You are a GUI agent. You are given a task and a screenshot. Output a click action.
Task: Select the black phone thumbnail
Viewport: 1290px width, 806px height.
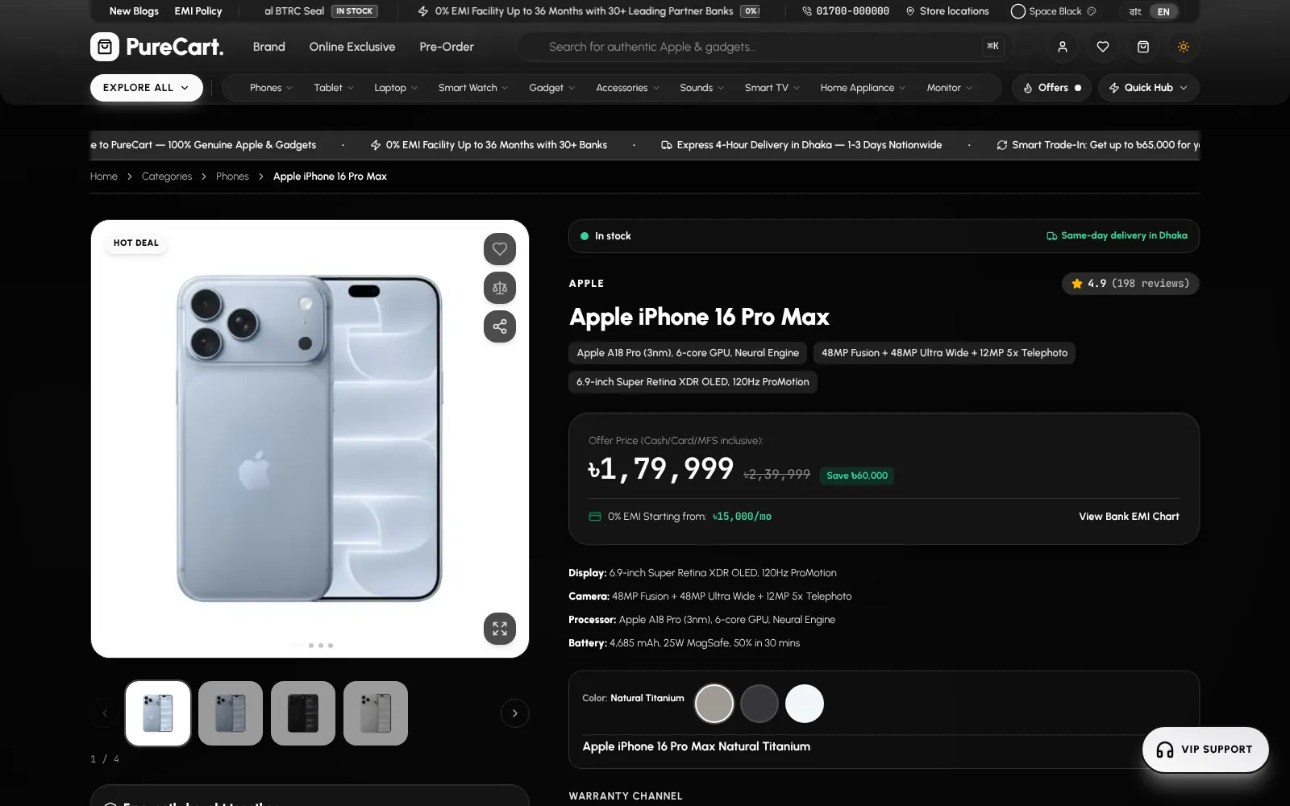[303, 713]
